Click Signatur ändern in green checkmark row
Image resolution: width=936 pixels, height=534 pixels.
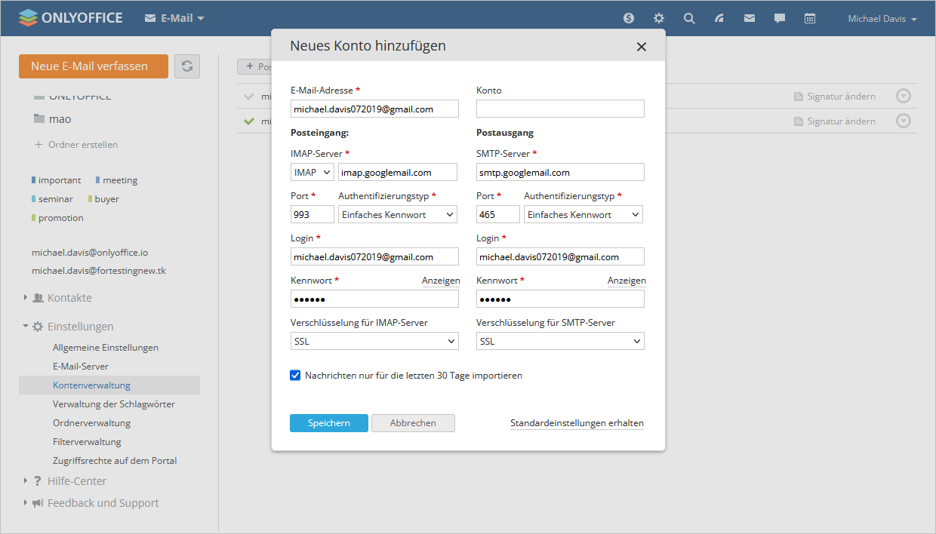pos(835,121)
